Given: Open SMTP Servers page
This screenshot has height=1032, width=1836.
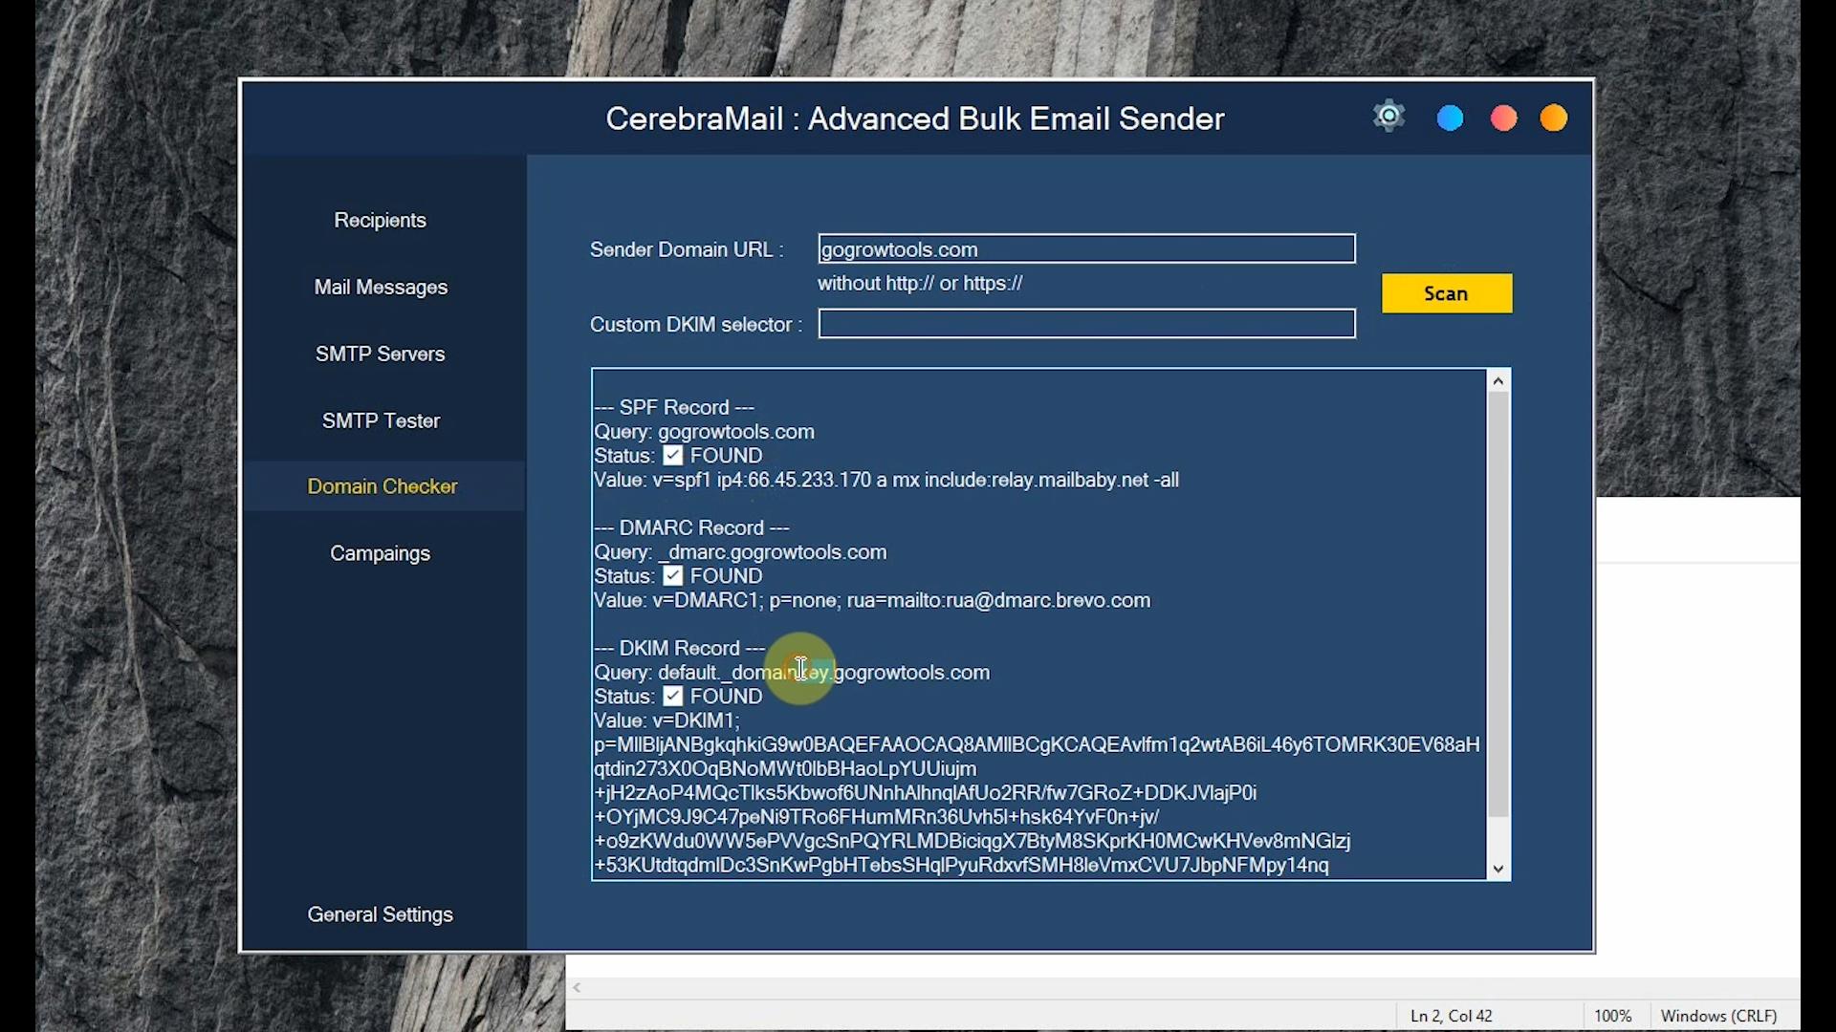Looking at the screenshot, I should pos(380,355).
